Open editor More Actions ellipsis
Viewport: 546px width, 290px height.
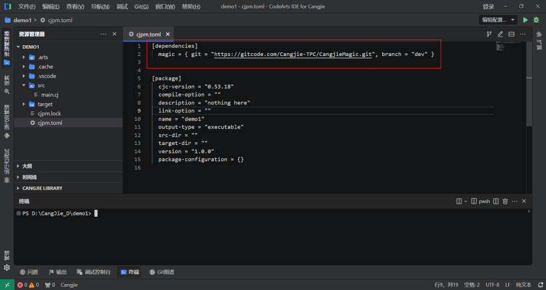click(x=522, y=34)
